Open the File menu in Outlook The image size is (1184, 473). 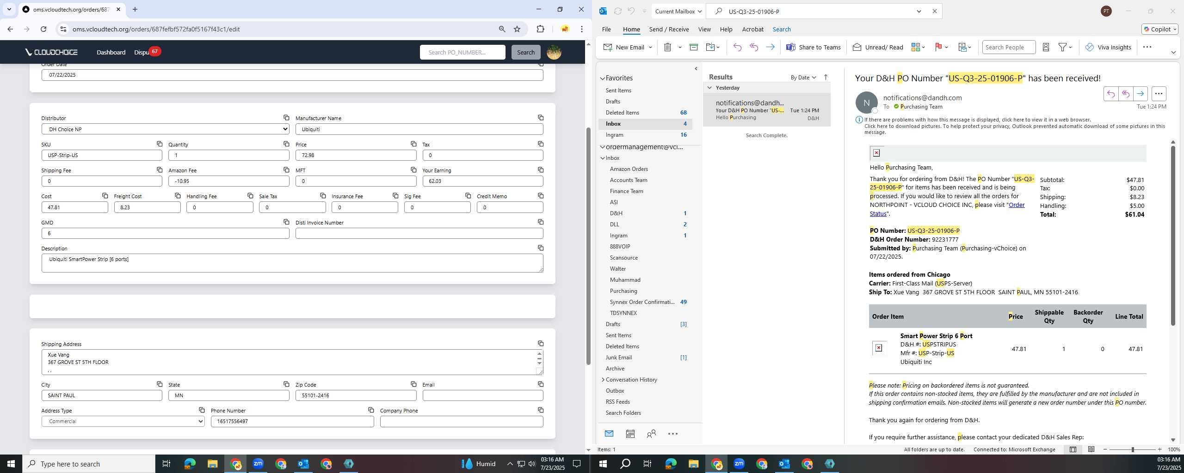click(x=606, y=29)
